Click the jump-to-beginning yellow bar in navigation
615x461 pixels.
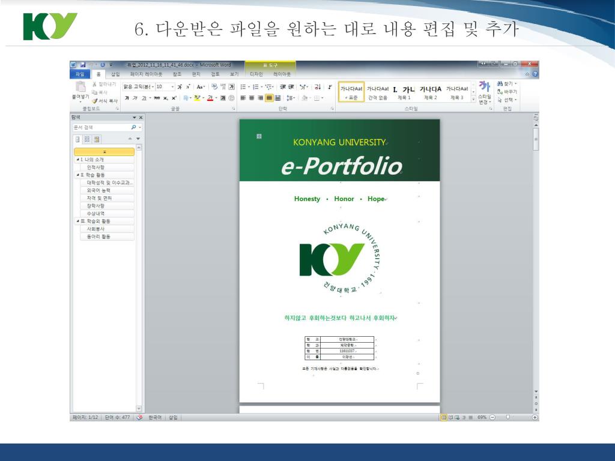click(x=105, y=152)
